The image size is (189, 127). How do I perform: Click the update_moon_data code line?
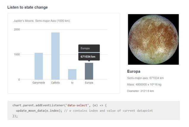[x=84, y=110]
